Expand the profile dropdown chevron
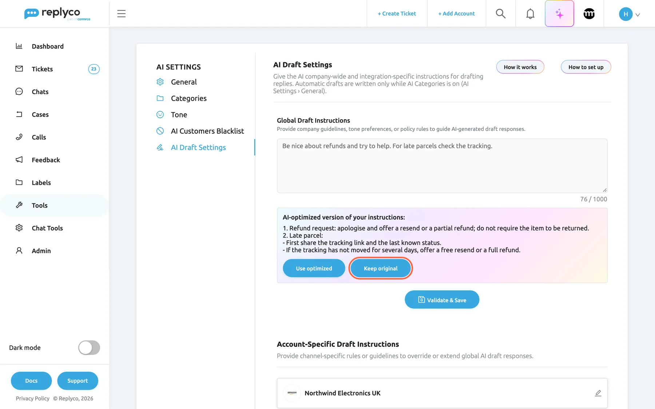 (x=638, y=15)
